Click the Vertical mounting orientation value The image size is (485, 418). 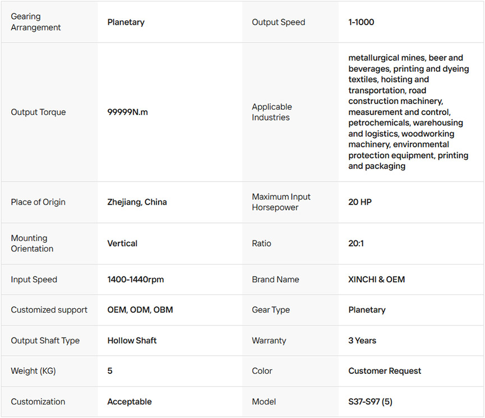click(x=122, y=244)
